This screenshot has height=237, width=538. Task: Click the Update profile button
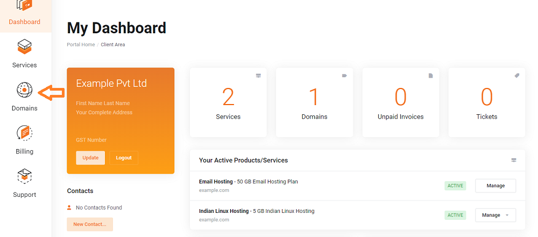tap(90, 158)
